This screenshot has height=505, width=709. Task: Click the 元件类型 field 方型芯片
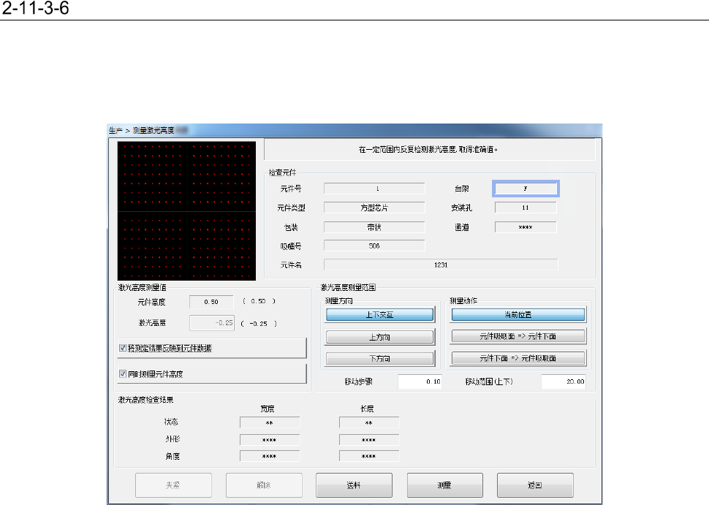coord(374,208)
